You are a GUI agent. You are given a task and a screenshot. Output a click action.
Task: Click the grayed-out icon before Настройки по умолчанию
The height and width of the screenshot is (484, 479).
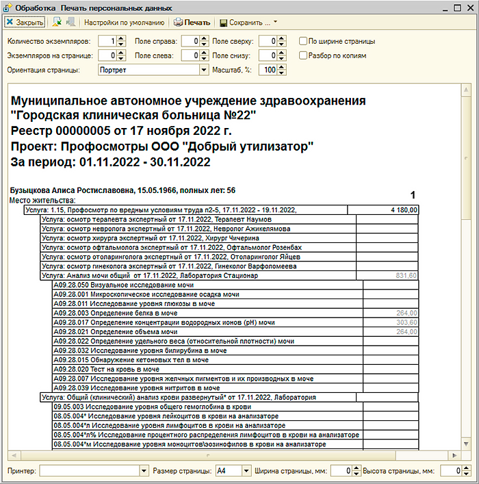(x=70, y=22)
